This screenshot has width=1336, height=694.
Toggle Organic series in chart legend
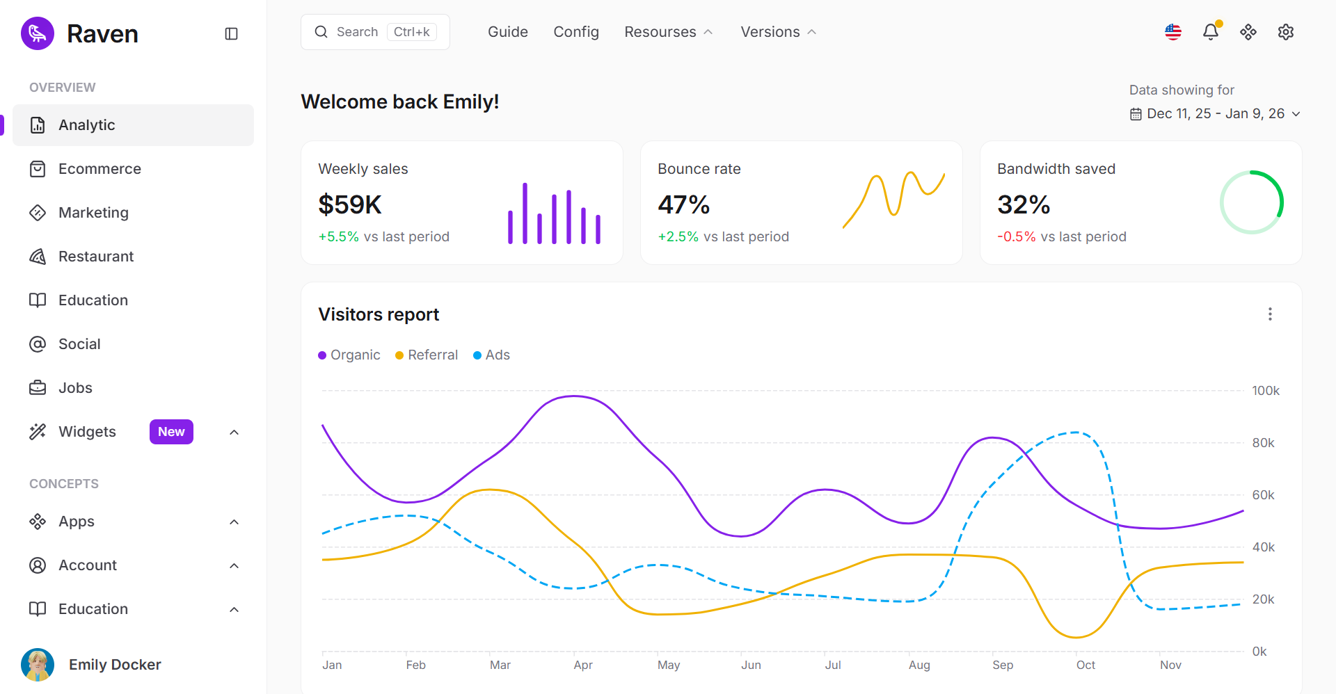click(x=349, y=355)
